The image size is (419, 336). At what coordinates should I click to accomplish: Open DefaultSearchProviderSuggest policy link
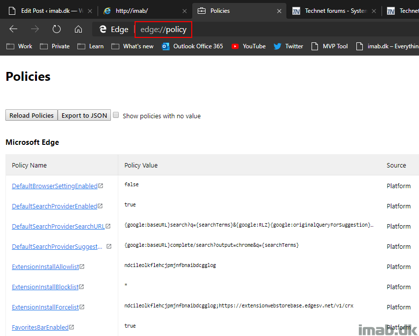click(57, 246)
